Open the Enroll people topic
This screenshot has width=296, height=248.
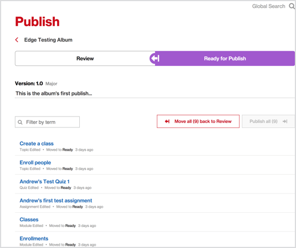coord(35,163)
